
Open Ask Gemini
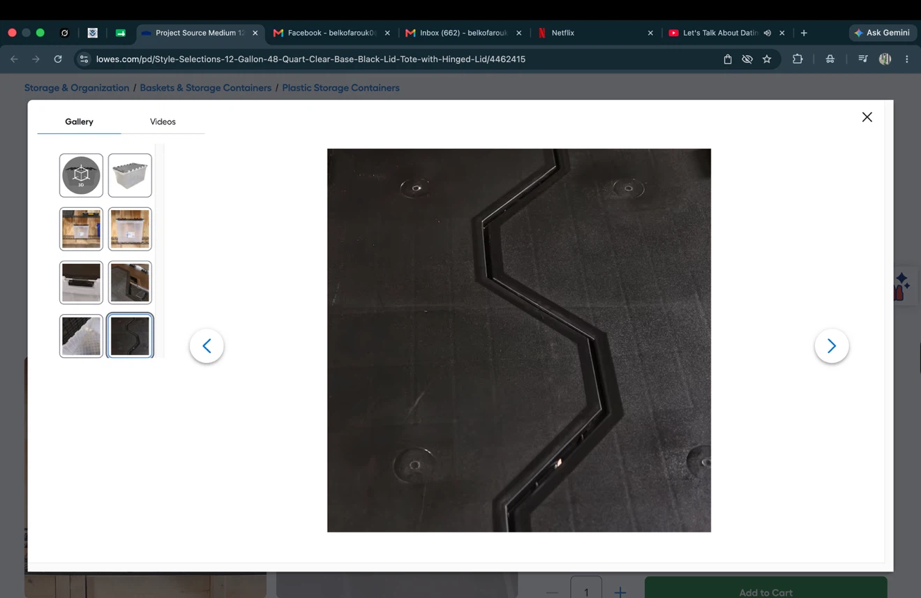(883, 33)
